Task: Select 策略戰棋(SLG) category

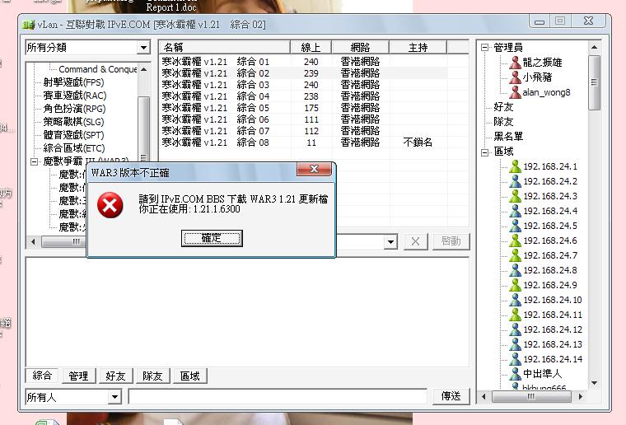Action: pyautogui.click(x=73, y=122)
